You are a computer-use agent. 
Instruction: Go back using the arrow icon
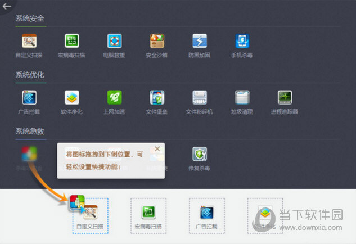(7, 6)
